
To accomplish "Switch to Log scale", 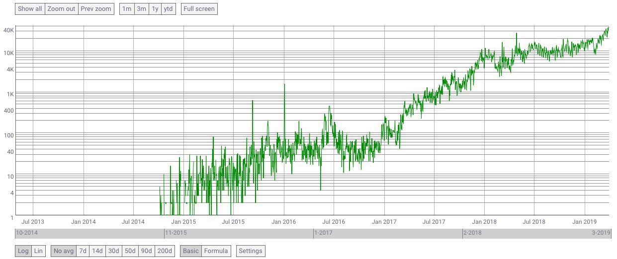I will pos(23,251).
